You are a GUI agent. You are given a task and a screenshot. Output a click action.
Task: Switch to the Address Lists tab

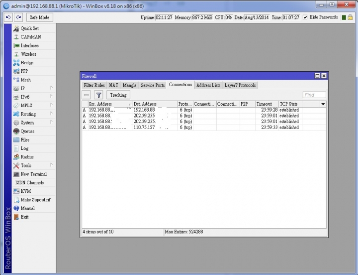pyautogui.click(x=208, y=85)
